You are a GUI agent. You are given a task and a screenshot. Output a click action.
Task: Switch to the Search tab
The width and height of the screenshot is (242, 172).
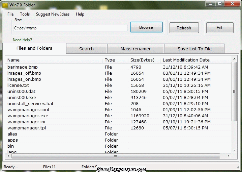(x=86, y=49)
